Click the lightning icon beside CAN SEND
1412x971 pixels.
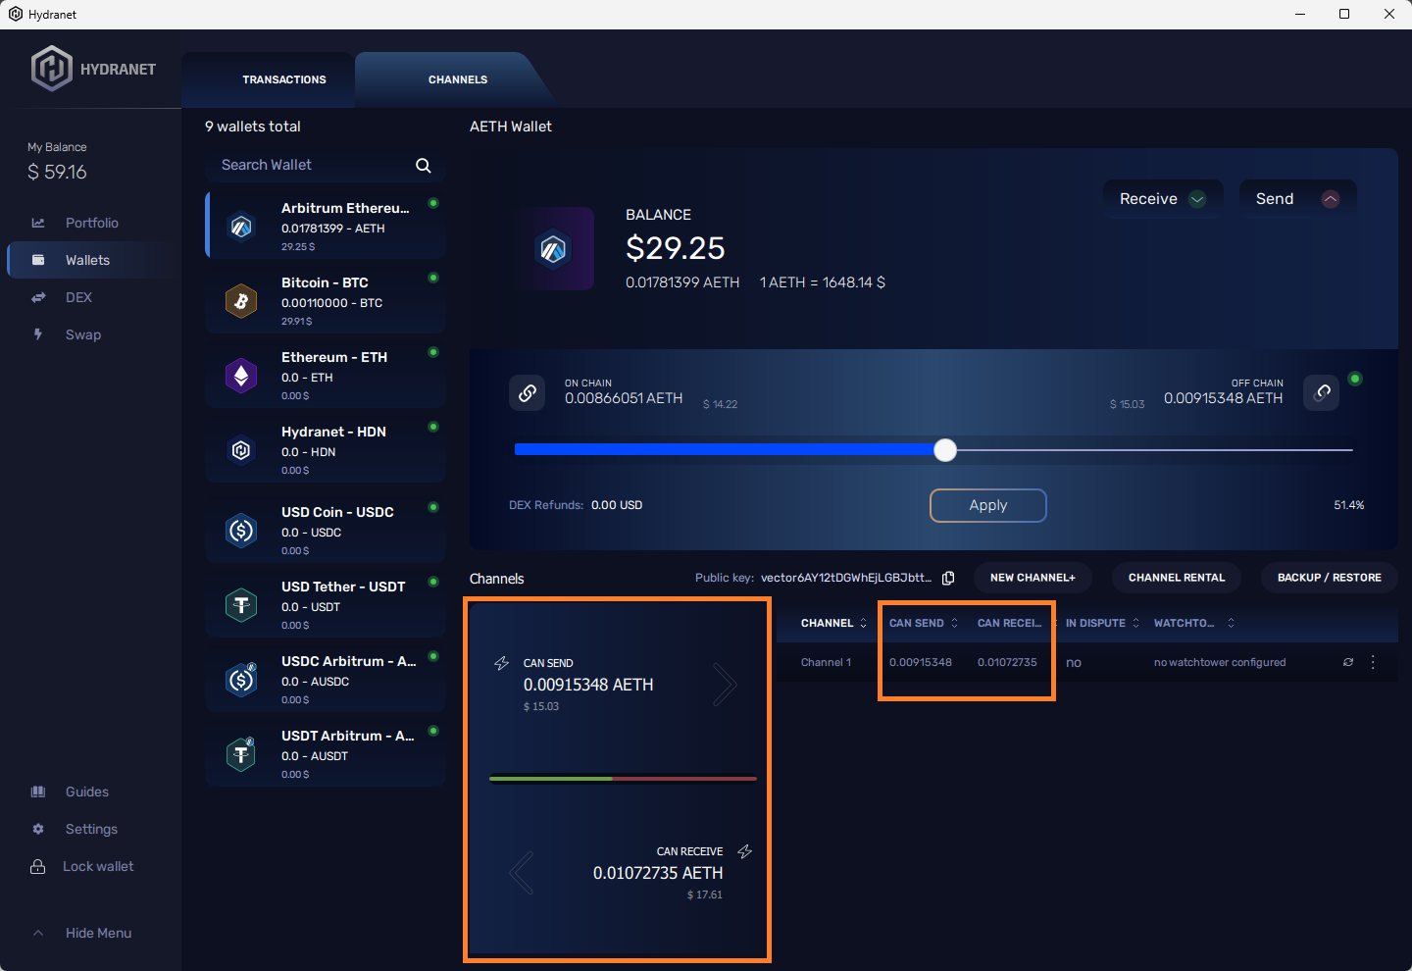coord(502,663)
